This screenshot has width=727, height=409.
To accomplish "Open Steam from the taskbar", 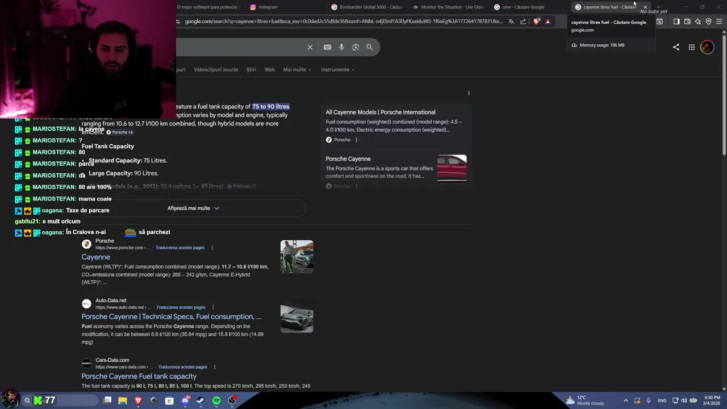I will click(x=200, y=400).
